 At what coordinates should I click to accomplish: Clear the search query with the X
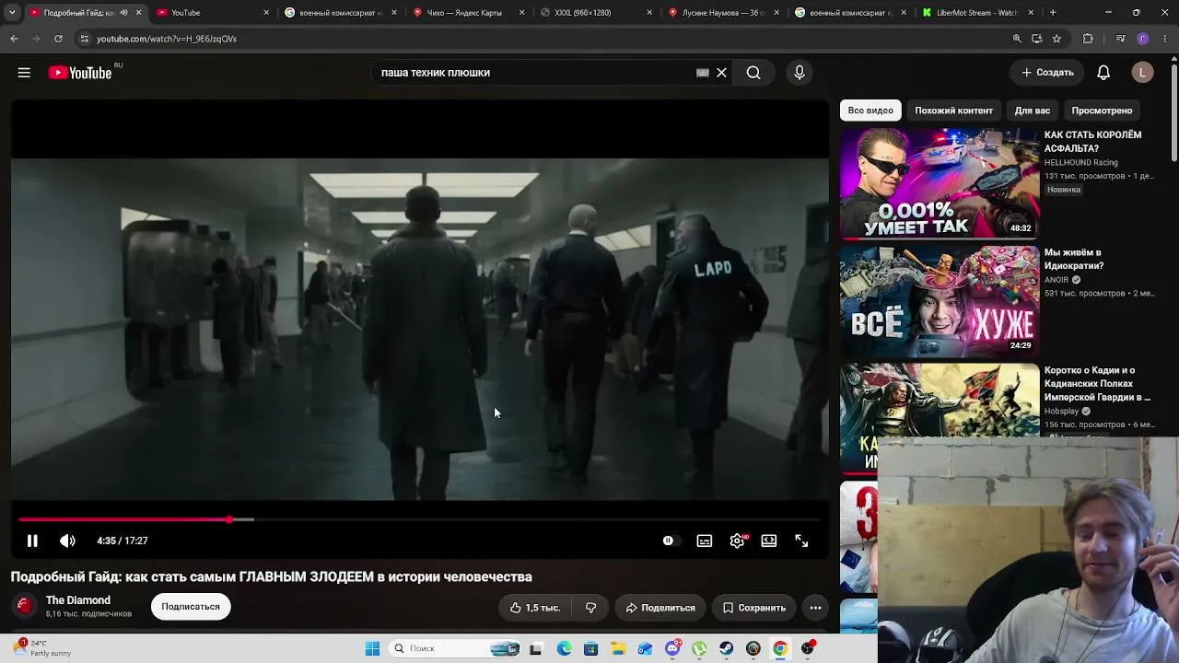coord(722,73)
